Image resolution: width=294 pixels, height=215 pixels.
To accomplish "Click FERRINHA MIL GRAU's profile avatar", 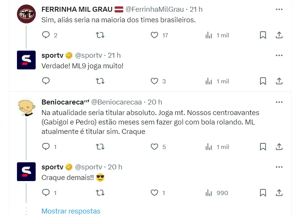I will point(26,14).
